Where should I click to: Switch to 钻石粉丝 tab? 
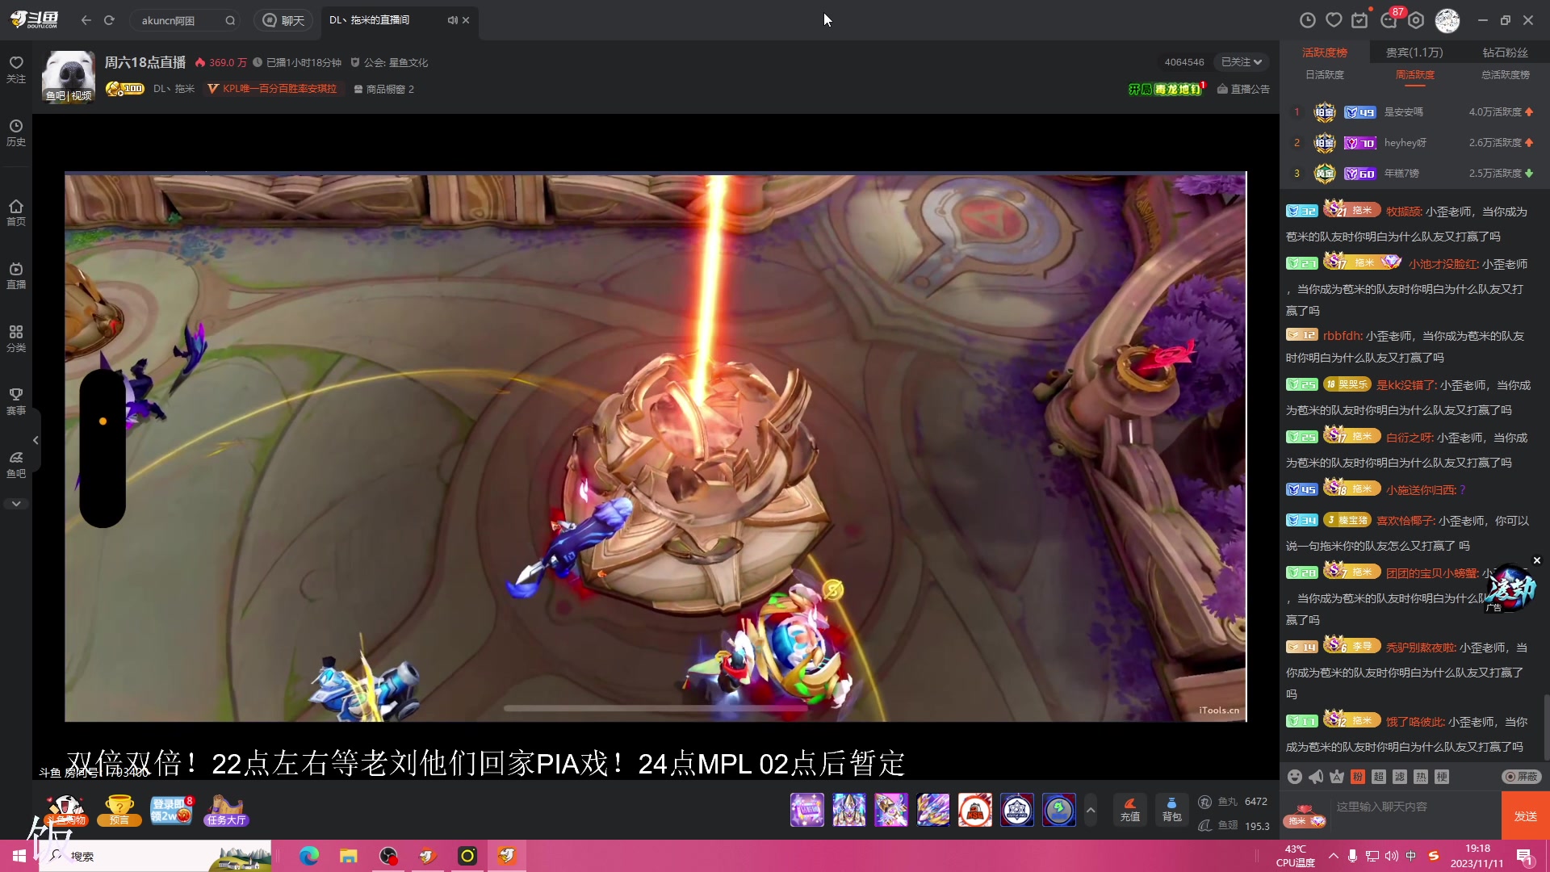click(x=1506, y=52)
